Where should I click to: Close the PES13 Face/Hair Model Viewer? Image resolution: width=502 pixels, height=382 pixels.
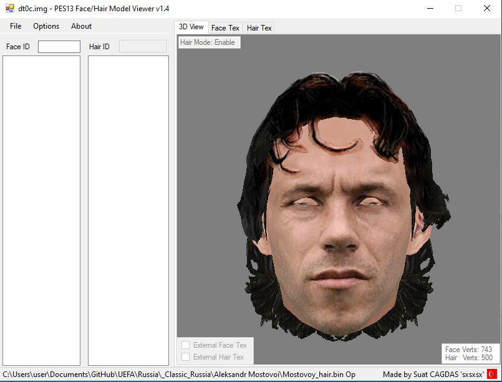coord(487,9)
